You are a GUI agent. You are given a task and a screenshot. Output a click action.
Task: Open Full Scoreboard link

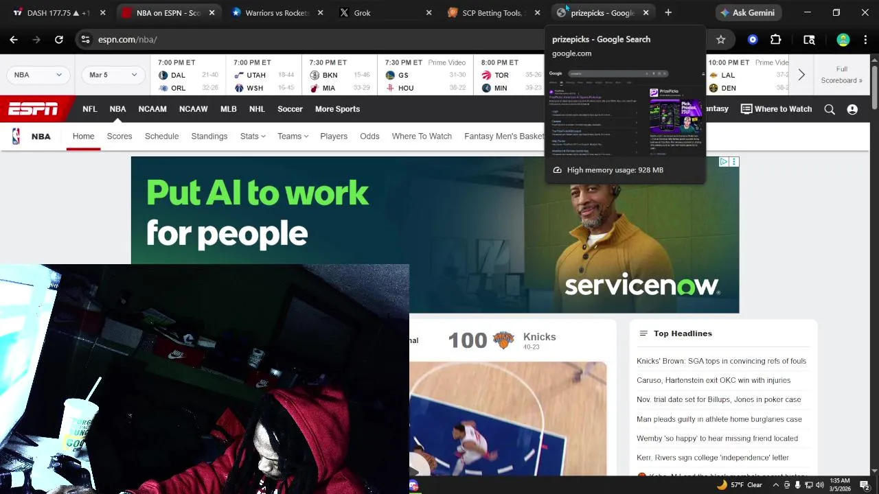[x=841, y=75]
